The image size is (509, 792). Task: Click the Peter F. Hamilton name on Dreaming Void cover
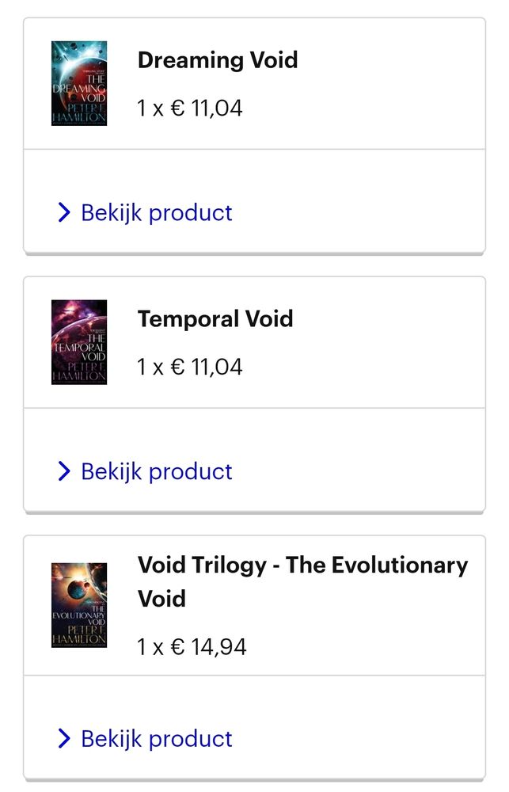point(80,113)
